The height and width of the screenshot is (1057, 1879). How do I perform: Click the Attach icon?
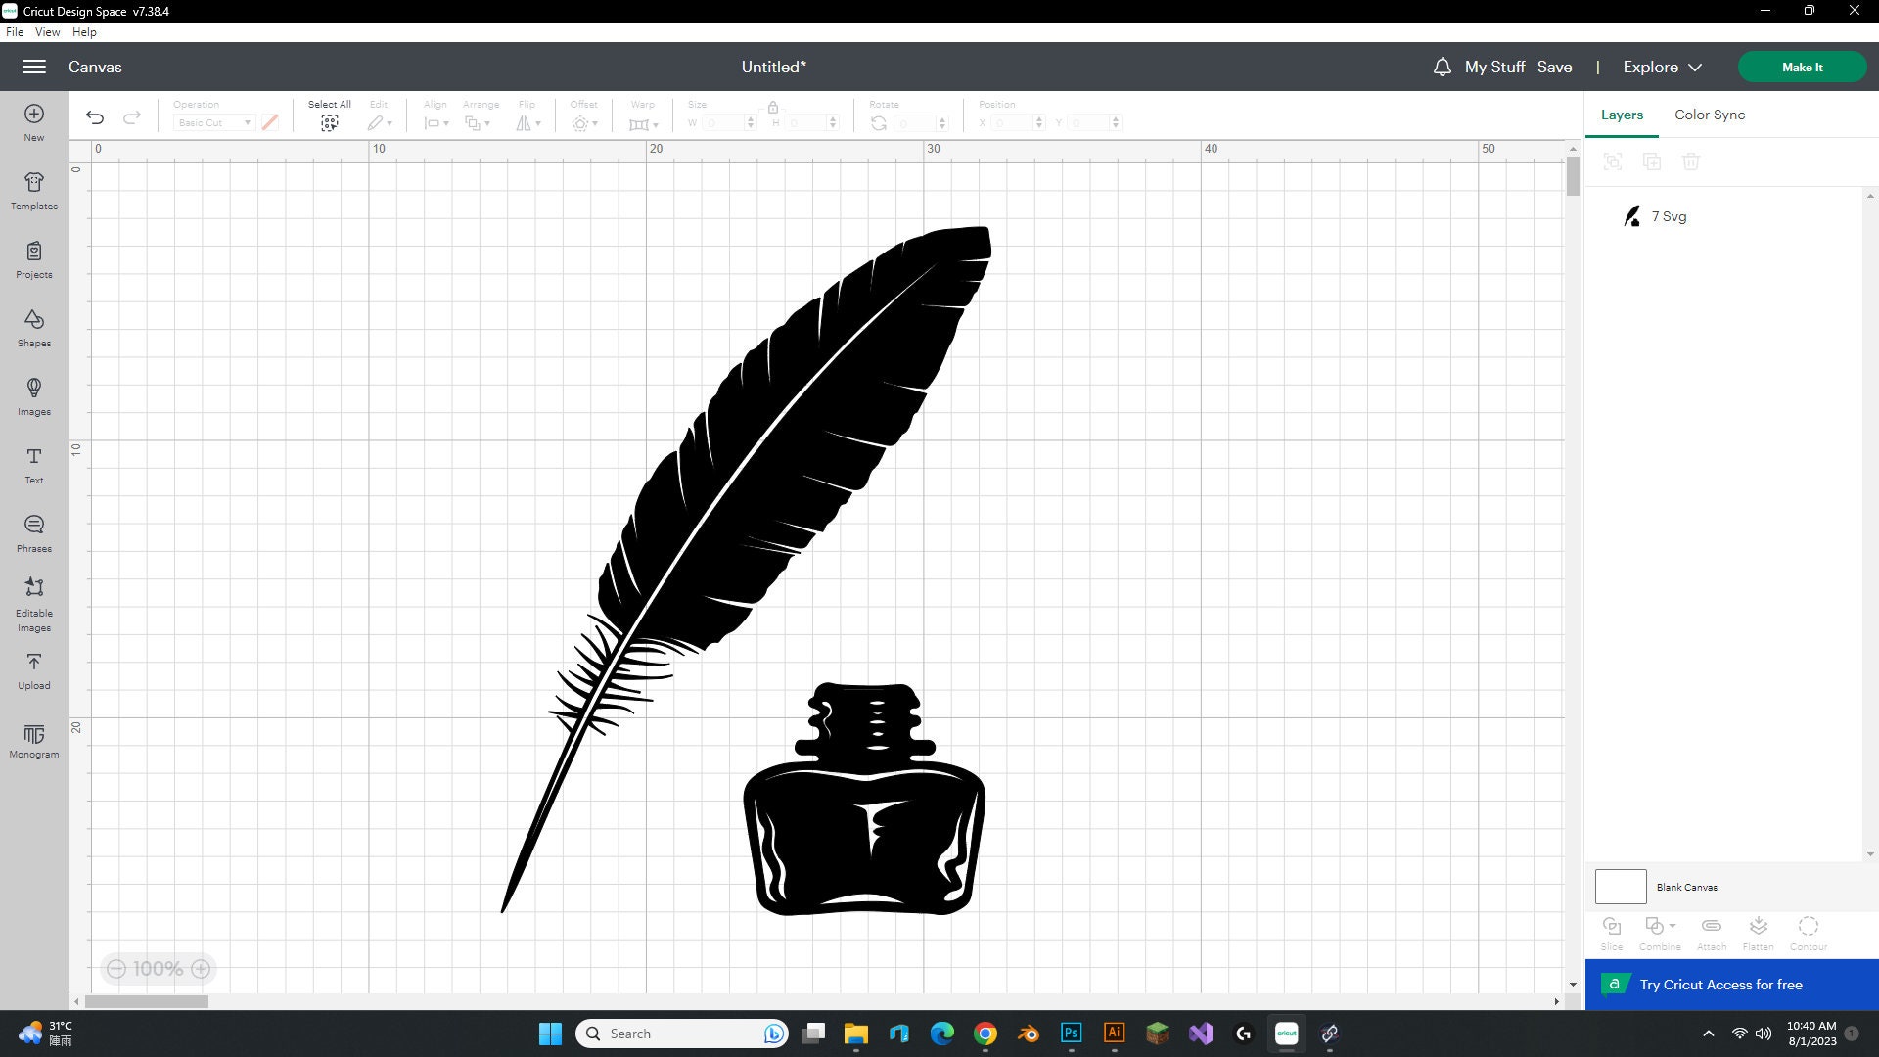click(x=1711, y=926)
